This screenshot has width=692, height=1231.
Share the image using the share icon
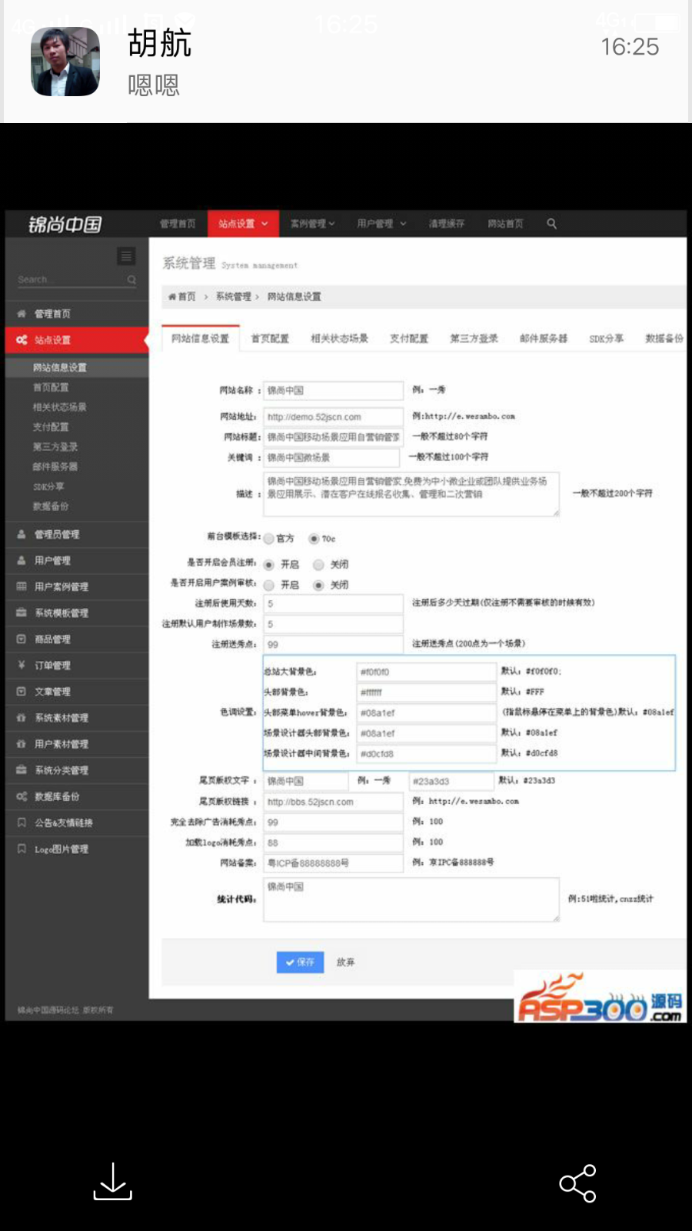[577, 1183]
